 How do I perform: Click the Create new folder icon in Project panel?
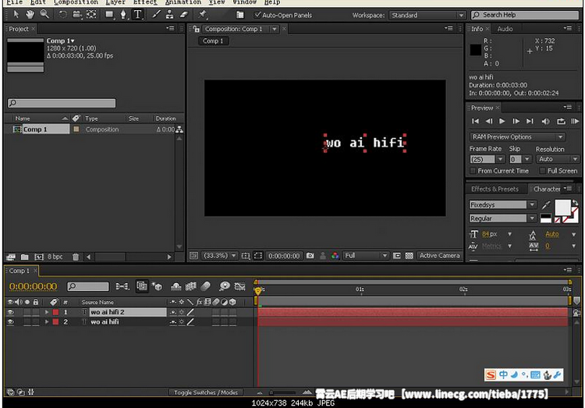tap(25, 257)
